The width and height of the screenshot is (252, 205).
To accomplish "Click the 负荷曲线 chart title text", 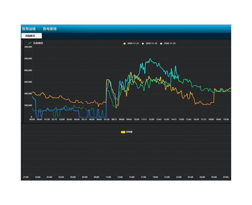I will [38, 43].
